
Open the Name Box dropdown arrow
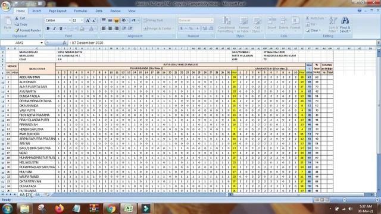click(x=42, y=43)
